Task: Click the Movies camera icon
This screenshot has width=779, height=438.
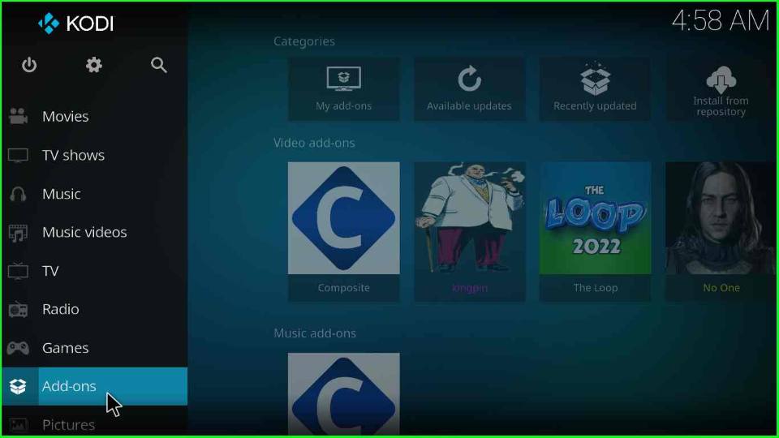Action: 19,116
